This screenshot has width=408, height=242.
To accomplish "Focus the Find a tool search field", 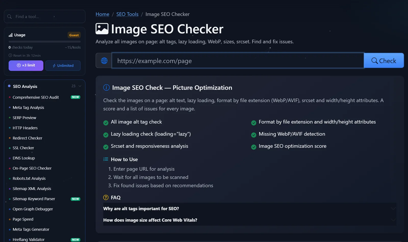I will (x=45, y=17).
